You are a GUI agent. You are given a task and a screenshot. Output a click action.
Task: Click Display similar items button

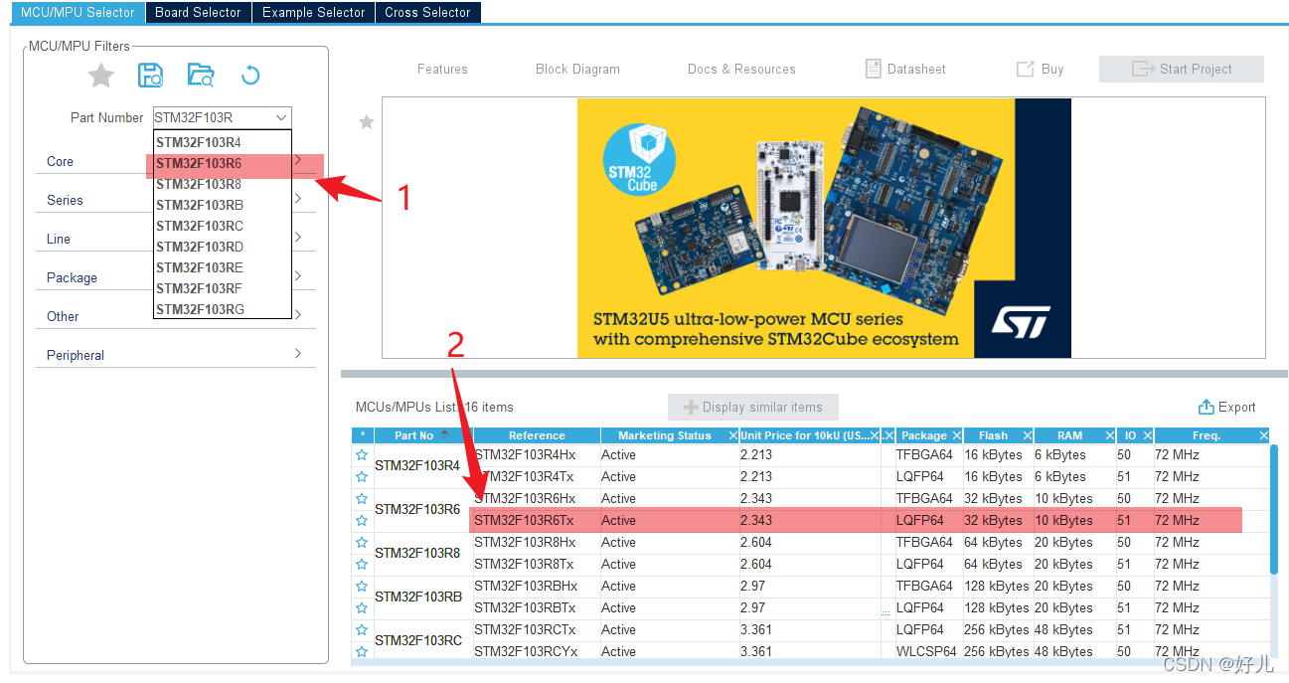click(x=752, y=407)
